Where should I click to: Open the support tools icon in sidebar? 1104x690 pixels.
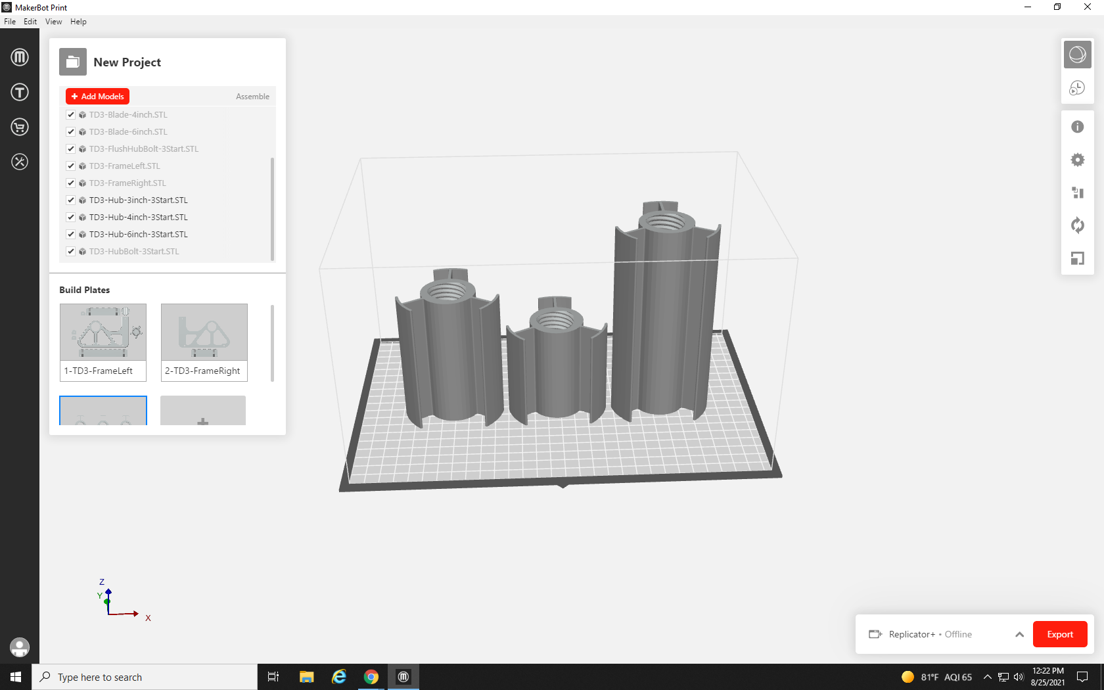pos(20,162)
